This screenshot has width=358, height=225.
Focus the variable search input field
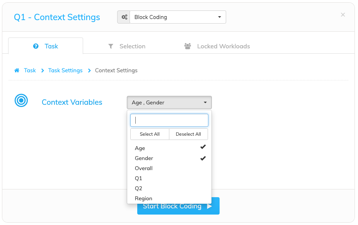[x=169, y=120]
